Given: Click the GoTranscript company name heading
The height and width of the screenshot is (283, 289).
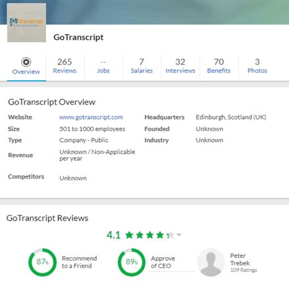Looking at the screenshot, I should tap(78, 38).
